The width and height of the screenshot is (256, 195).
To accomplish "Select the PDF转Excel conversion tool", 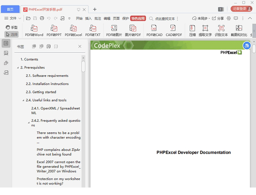I will 73,31.
